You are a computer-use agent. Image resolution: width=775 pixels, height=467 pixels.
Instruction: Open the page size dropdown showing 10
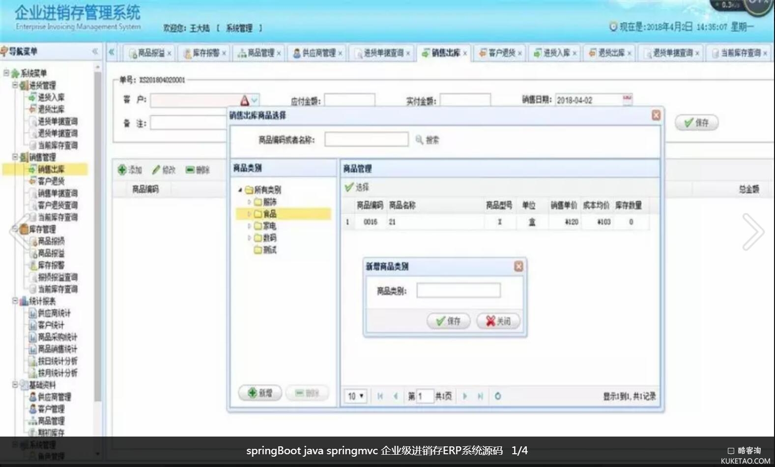(356, 396)
